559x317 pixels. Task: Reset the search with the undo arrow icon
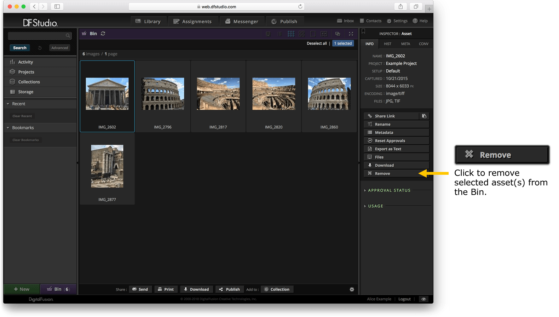pyautogui.click(x=40, y=48)
